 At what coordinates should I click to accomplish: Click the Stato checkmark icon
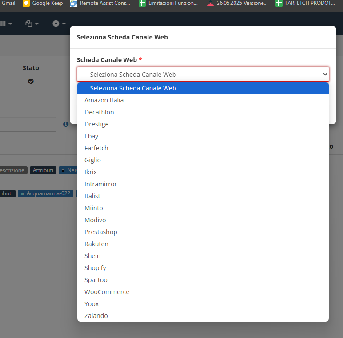[x=31, y=81]
